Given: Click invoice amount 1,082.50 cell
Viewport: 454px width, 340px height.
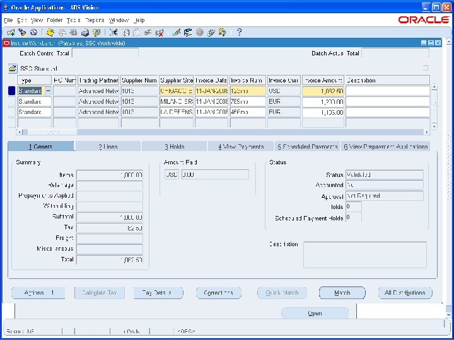Looking at the screenshot, I should click(x=323, y=91).
